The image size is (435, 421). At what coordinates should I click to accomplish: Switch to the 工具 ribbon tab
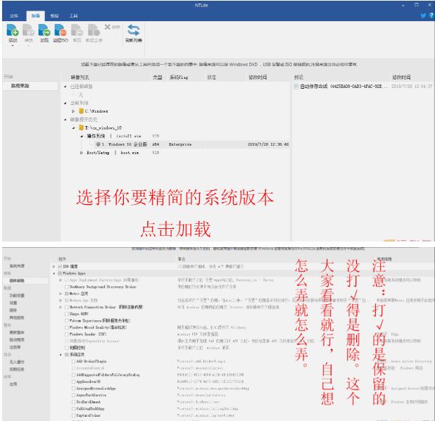(73, 15)
